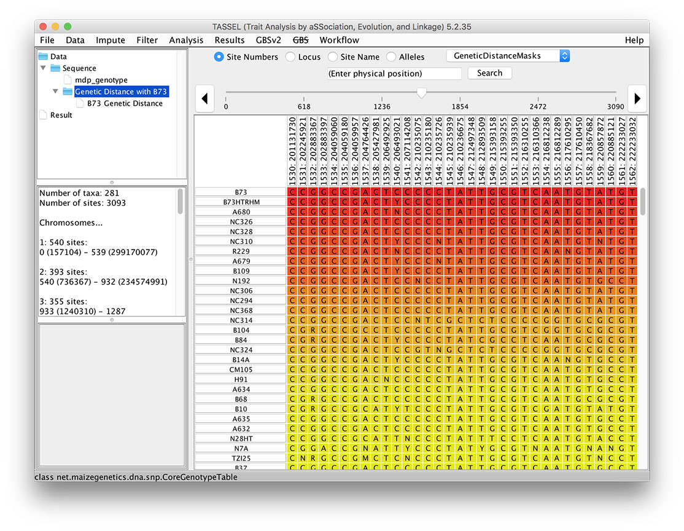Click the Genetic Distance with B73 folder icon
Viewport: 684px width, 531px height.
point(67,92)
